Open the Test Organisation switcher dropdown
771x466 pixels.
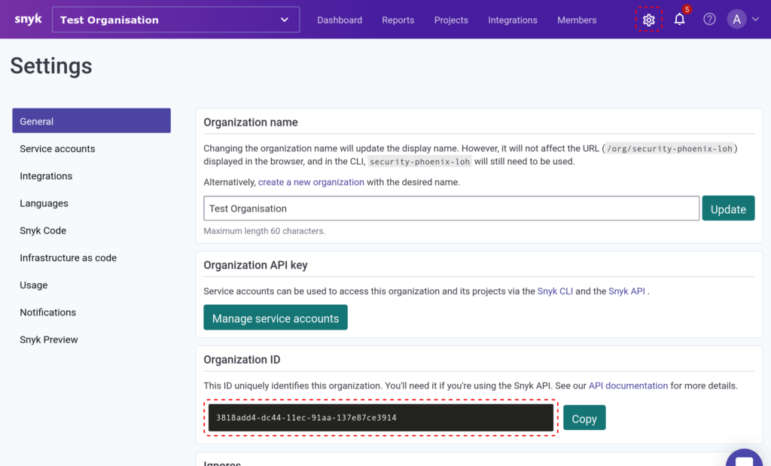(175, 20)
